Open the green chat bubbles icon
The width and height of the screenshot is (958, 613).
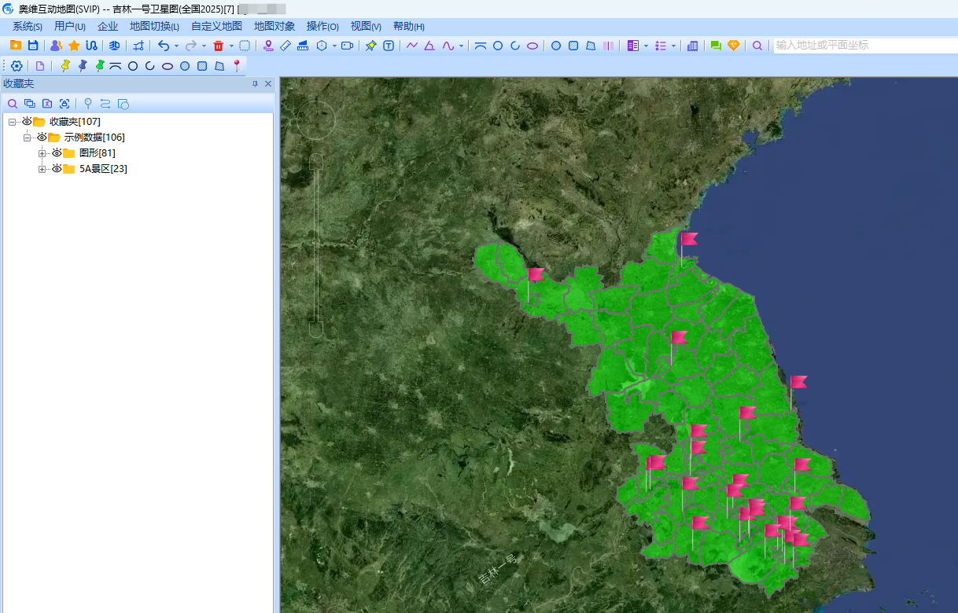pyautogui.click(x=716, y=46)
